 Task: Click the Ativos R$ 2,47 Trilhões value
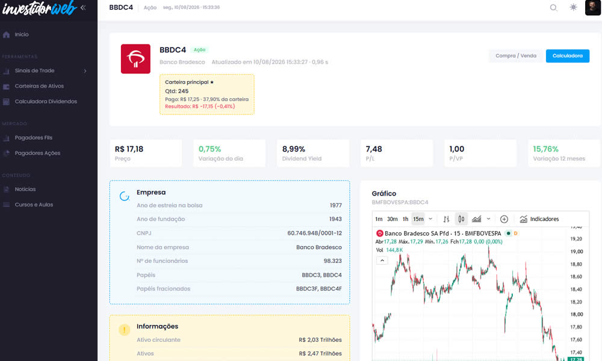[x=320, y=354]
